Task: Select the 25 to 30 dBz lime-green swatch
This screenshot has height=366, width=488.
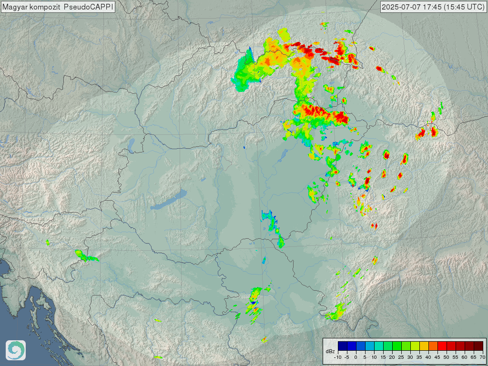Action: (x=406, y=346)
